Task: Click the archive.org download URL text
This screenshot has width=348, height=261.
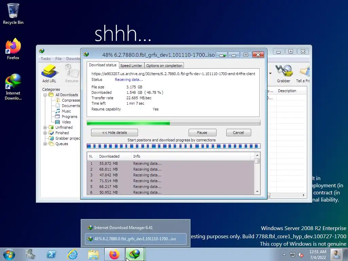Action: pyautogui.click(x=173, y=74)
